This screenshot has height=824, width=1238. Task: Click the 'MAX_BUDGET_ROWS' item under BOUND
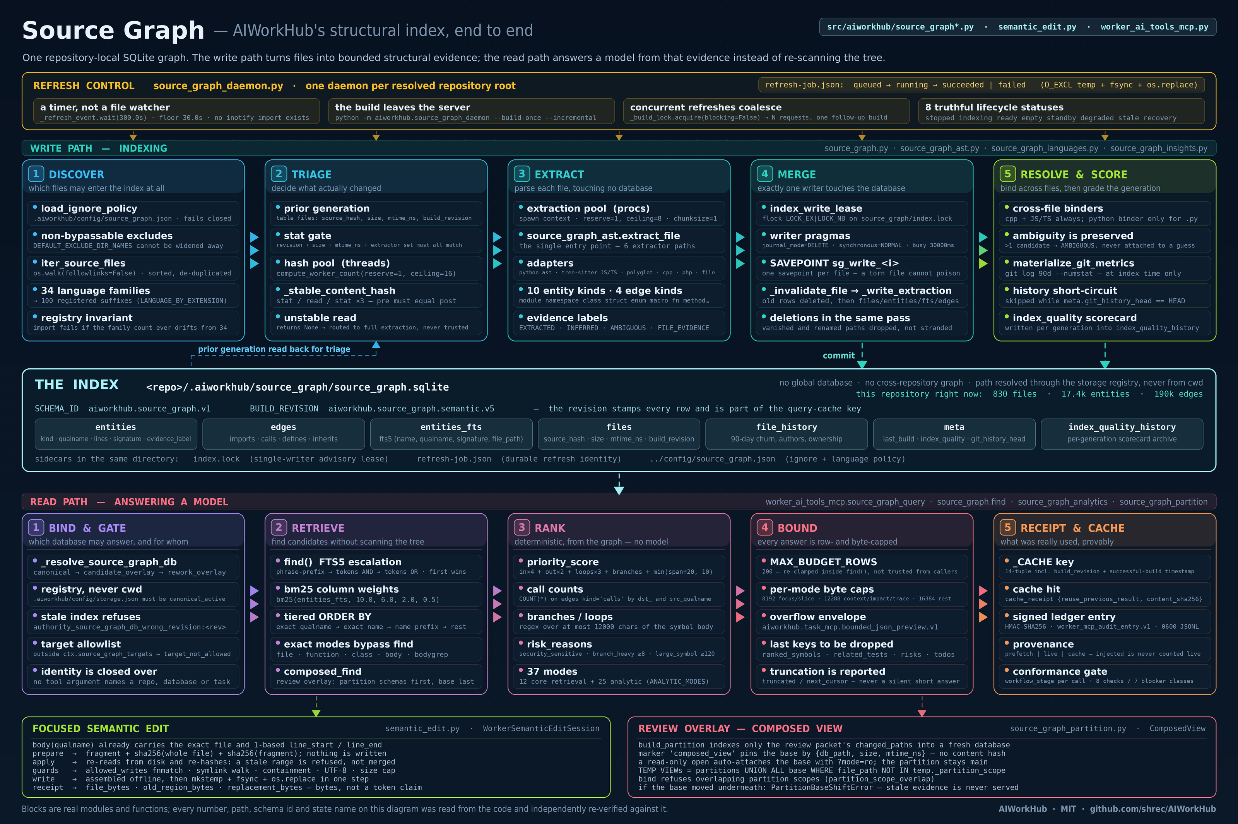pyautogui.click(x=862, y=566)
